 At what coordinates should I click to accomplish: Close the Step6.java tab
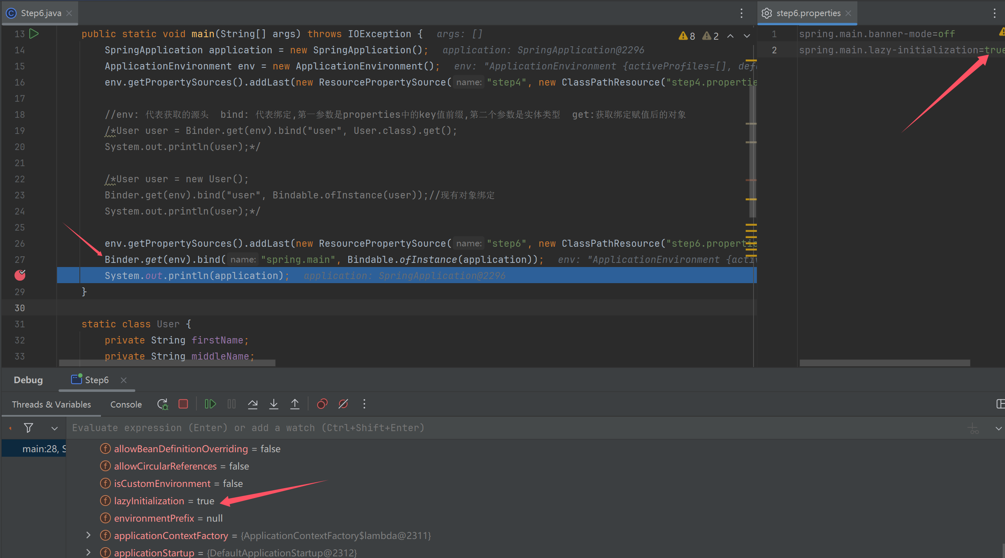tap(69, 13)
